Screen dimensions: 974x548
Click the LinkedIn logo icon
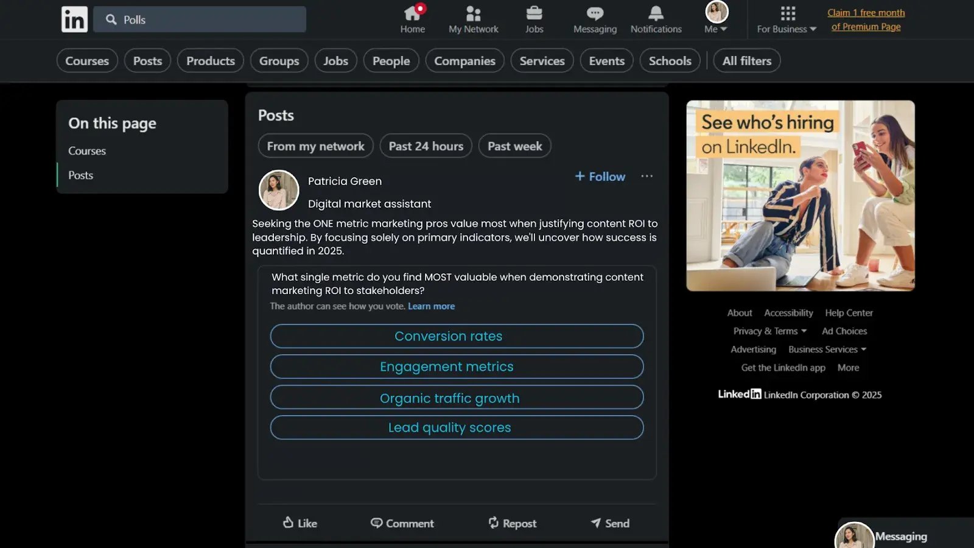coord(74,19)
